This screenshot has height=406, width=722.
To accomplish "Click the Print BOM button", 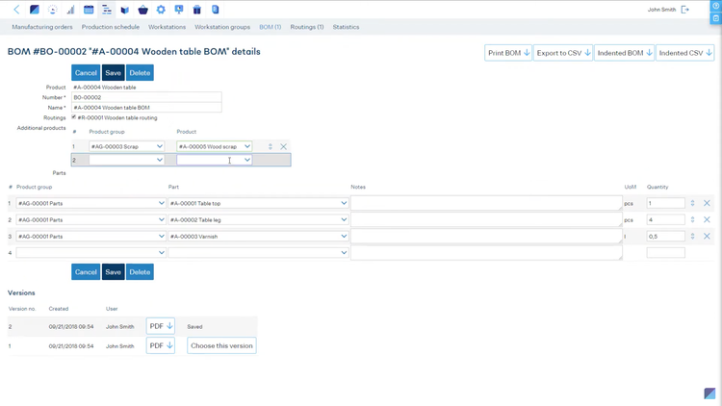I will pyautogui.click(x=508, y=53).
